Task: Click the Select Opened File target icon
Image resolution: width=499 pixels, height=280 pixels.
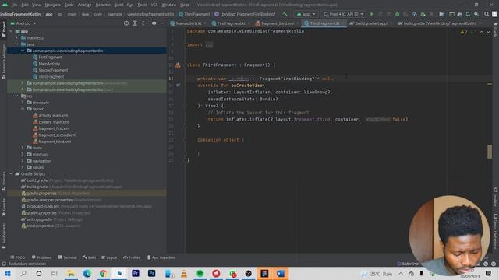Action: [x=126, y=23]
